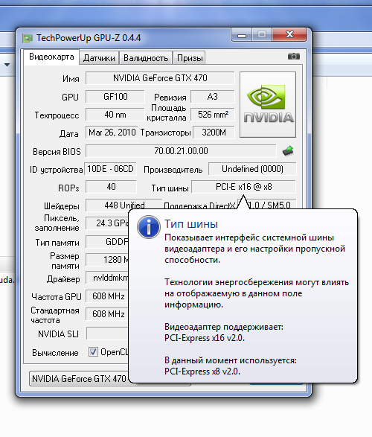Toggle the OpenCL checkbox
This screenshot has height=437, width=372.
[x=93, y=351]
